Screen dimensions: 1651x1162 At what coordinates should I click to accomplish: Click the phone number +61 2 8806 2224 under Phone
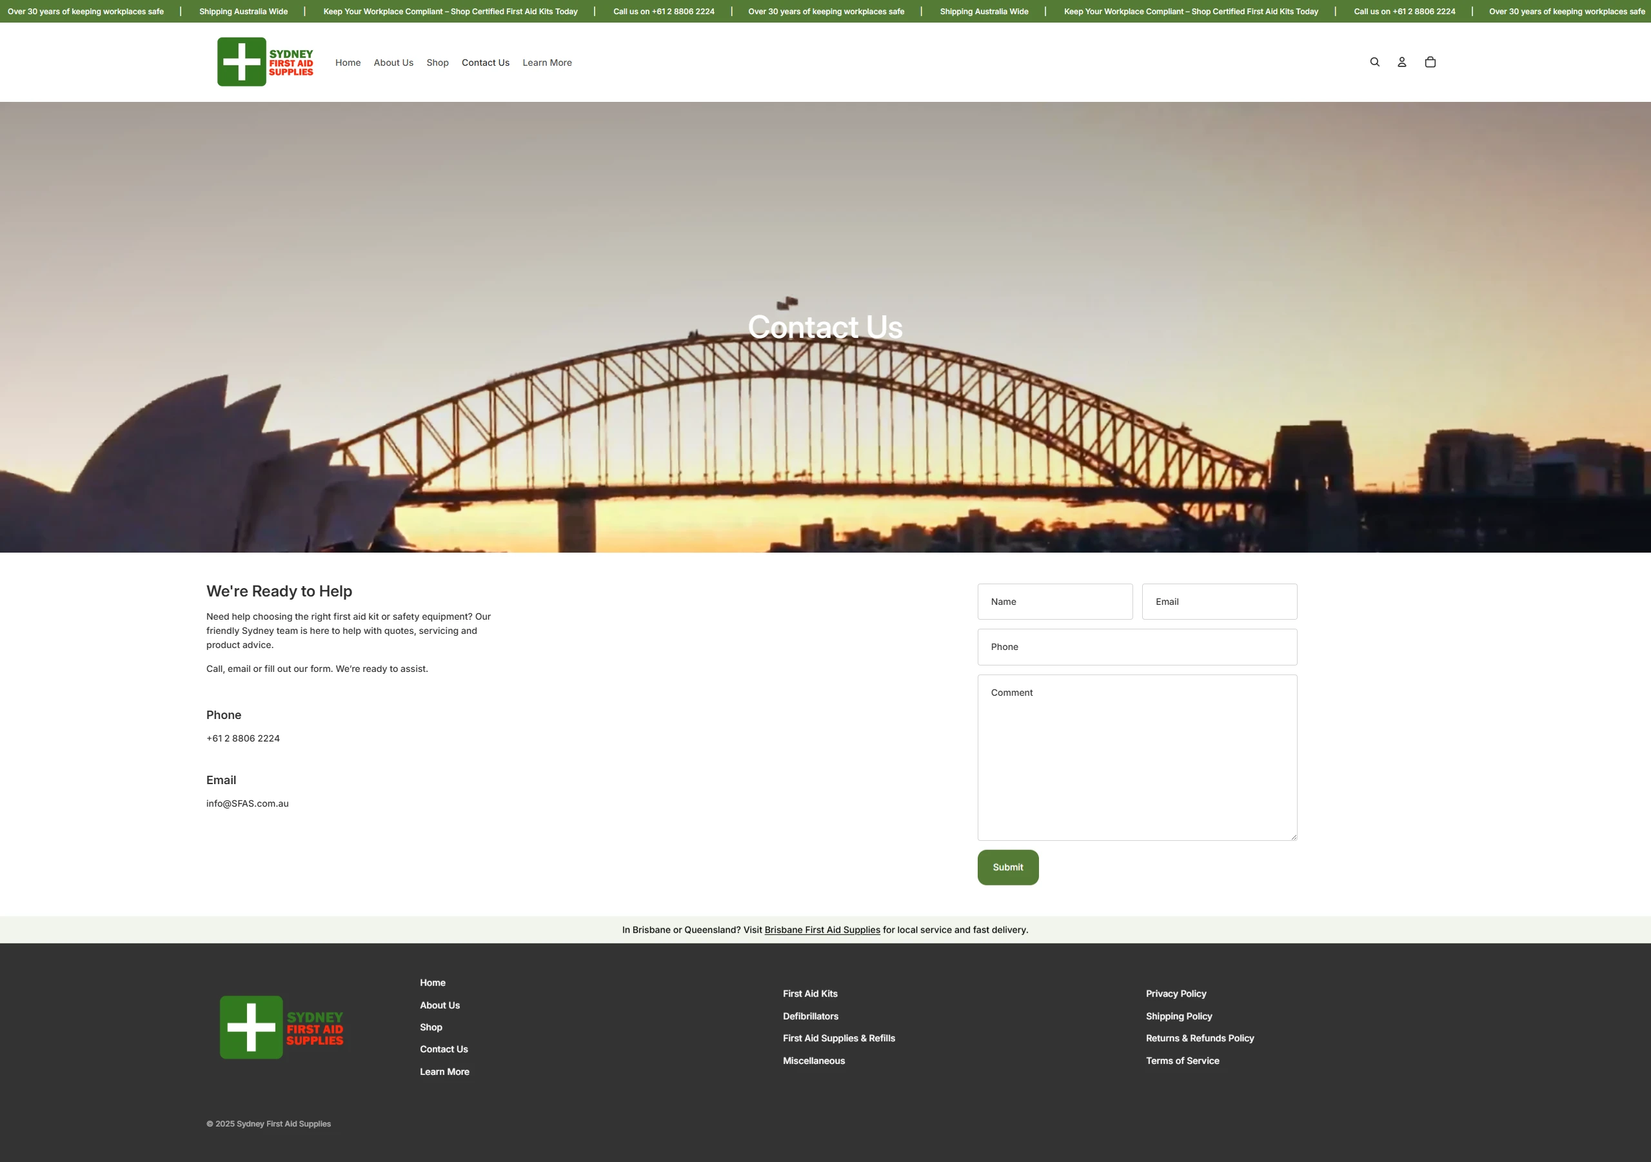coord(243,738)
